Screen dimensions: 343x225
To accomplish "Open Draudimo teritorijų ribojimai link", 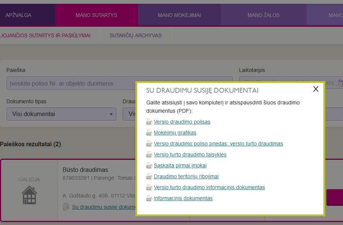I will click(x=186, y=176).
